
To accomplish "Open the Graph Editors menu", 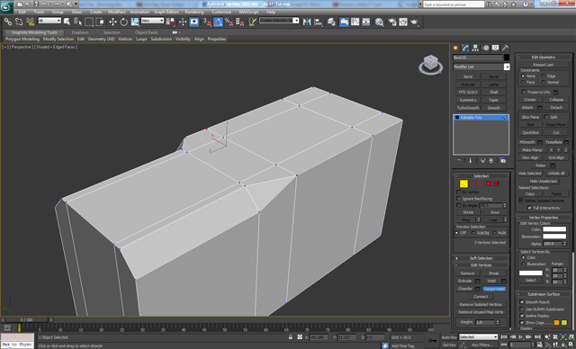I will (x=166, y=12).
